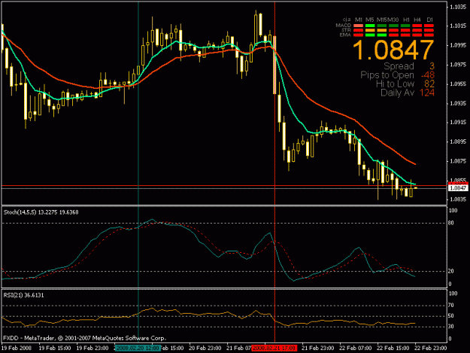Viewport: 470px width, 353px height.
Task: Click the 21 Feb 23:00 time label
Action: point(318,348)
